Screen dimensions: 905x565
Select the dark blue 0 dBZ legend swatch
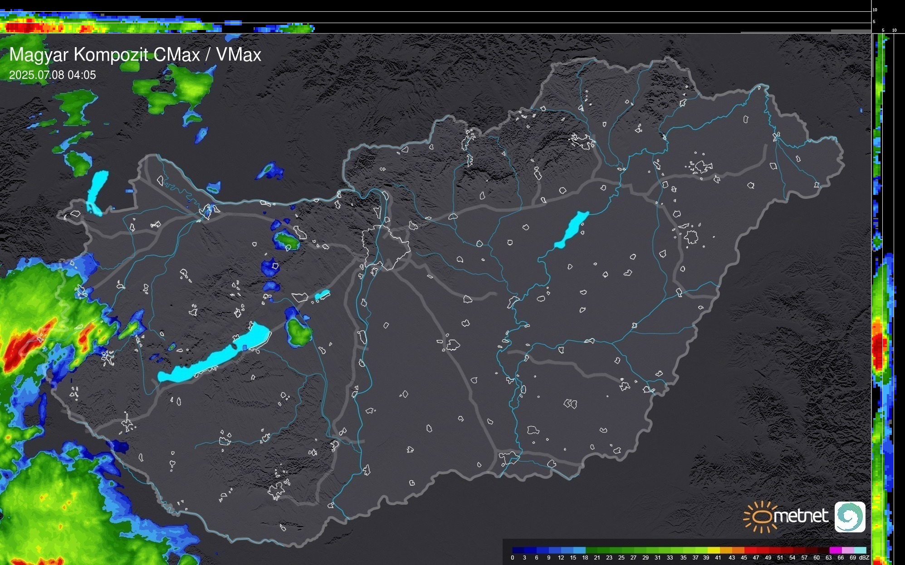coord(518,550)
